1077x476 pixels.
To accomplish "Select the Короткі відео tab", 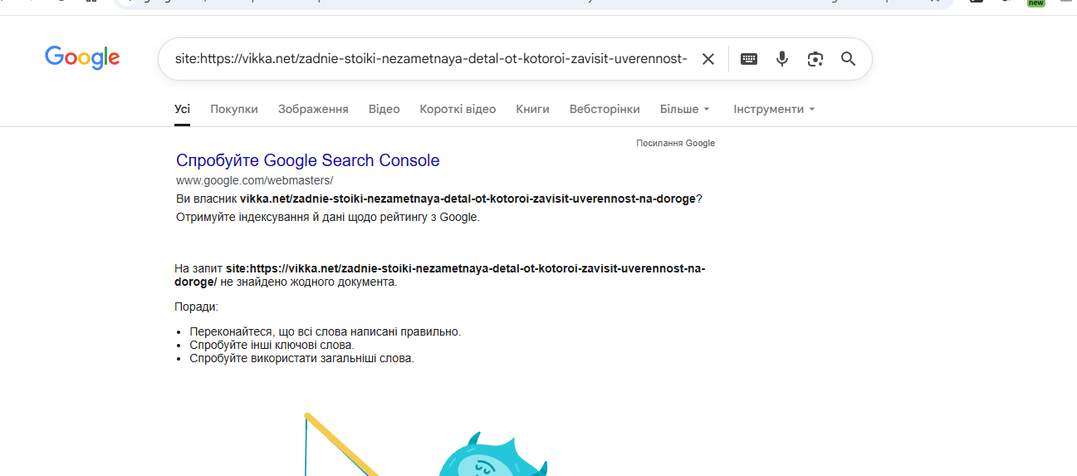I will click(x=458, y=109).
